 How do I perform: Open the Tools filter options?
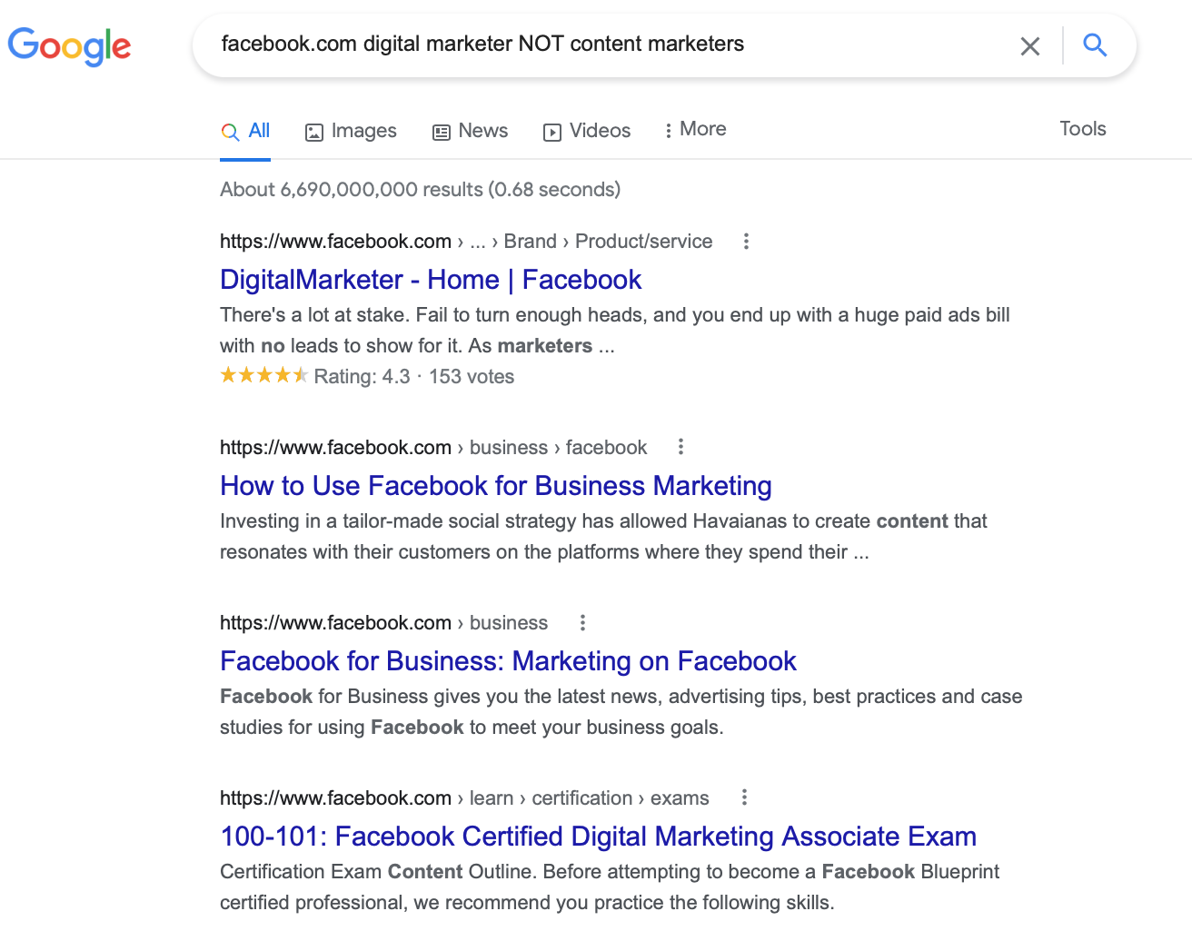pos(1082,129)
